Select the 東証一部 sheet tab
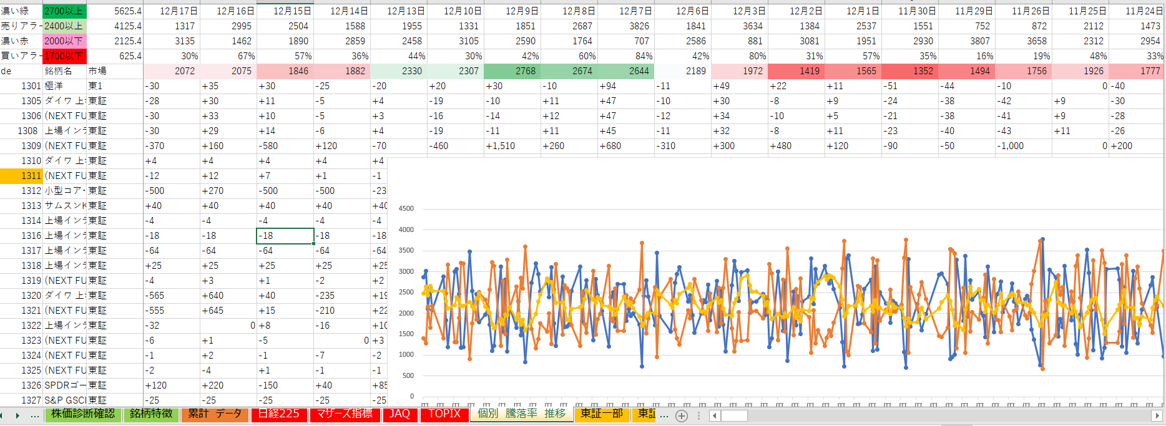The height and width of the screenshot is (426, 1166). click(601, 414)
